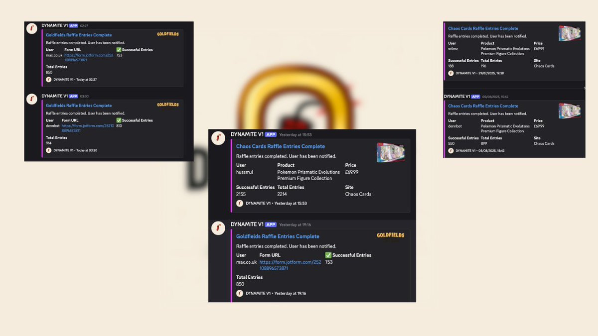
Task: Select the price '£69.99' in the w4mz embed
Action: [539, 49]
